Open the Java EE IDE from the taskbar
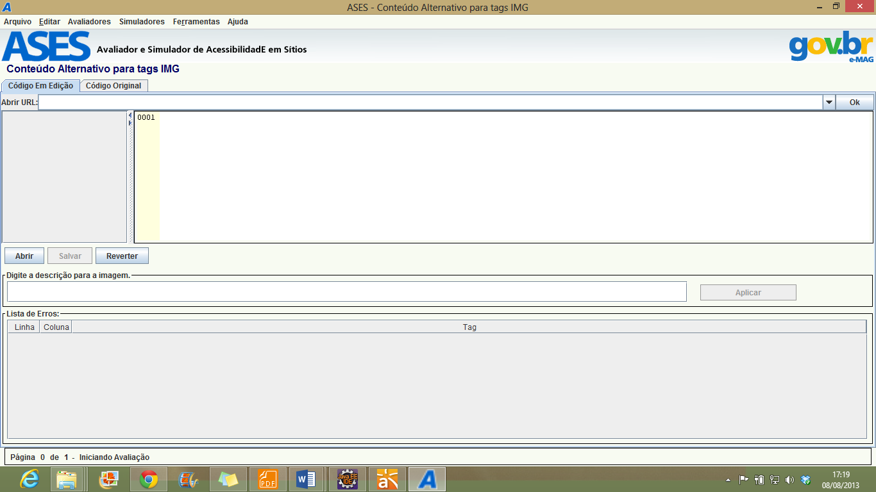The height and width of the screenshot is (492, 876). pos(348,479)
